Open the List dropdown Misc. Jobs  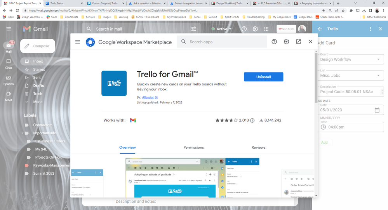point(351,75)
